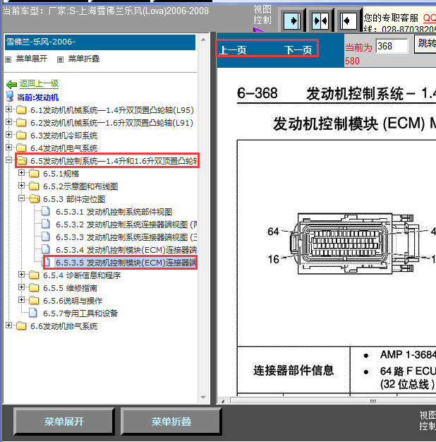Click the folder icon of 6.6发动机排气系统
The image size is (436, 442).
(x=21, y=326)
